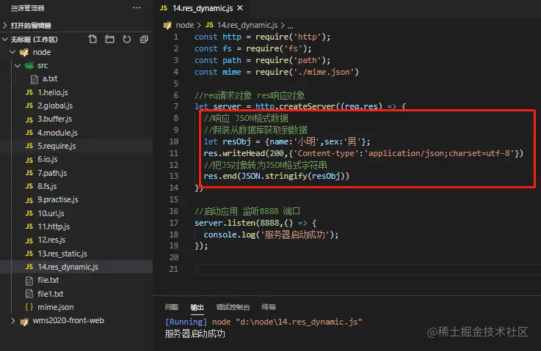The height and width of the screenshot is (351, 541).
Task: Click line number 17 in gutter
Action: (x=174, y=223)
